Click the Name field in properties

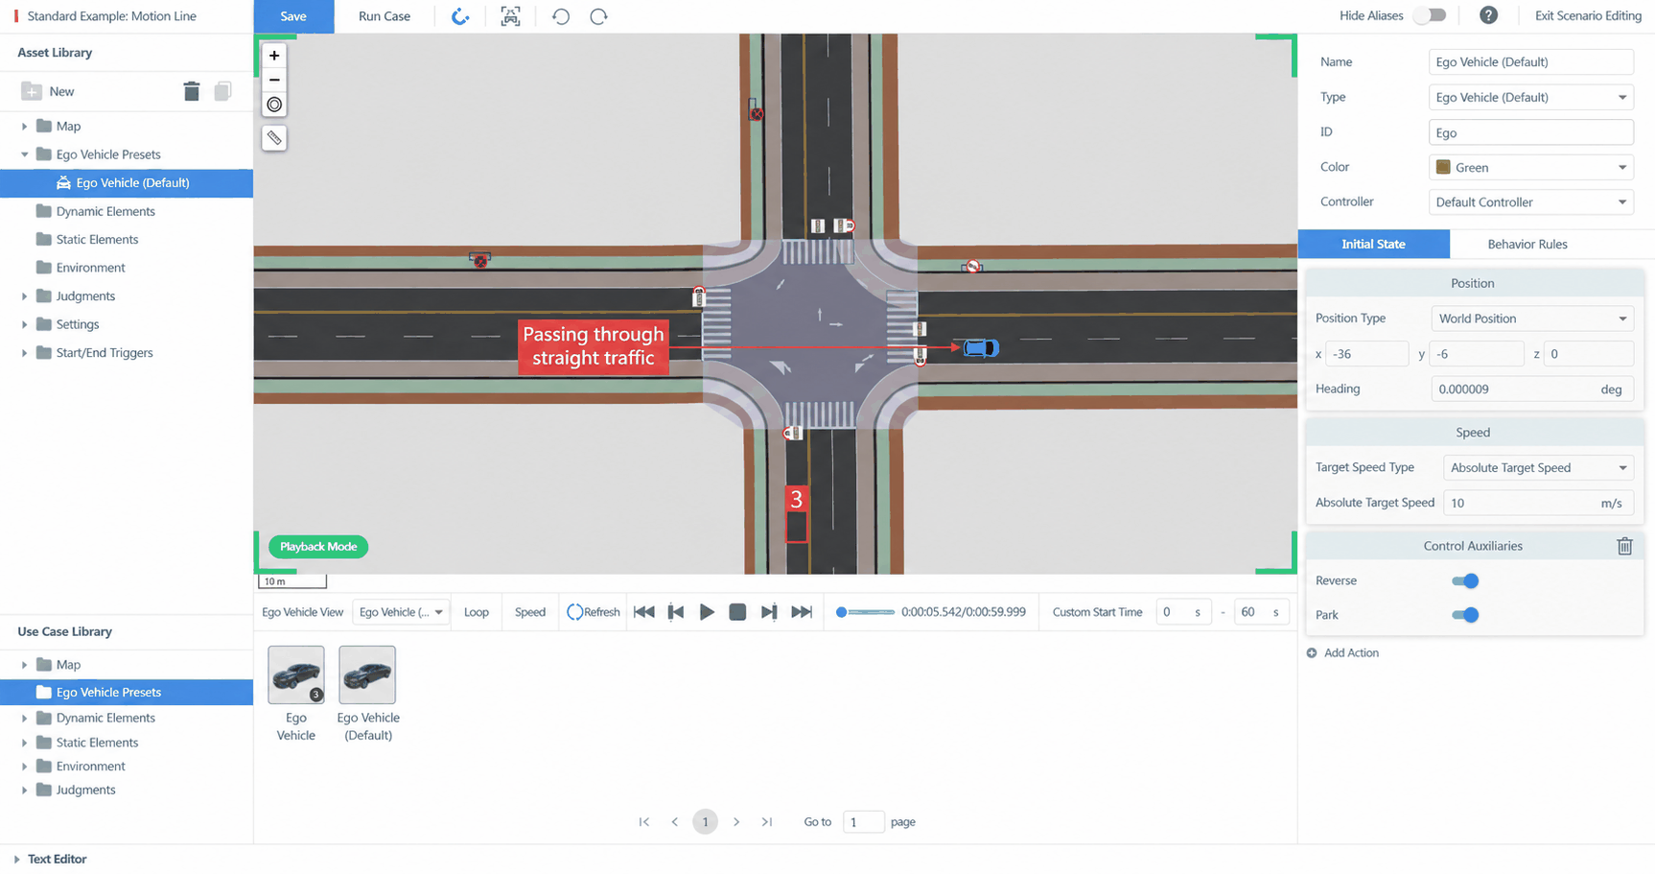pos(1531,62)
